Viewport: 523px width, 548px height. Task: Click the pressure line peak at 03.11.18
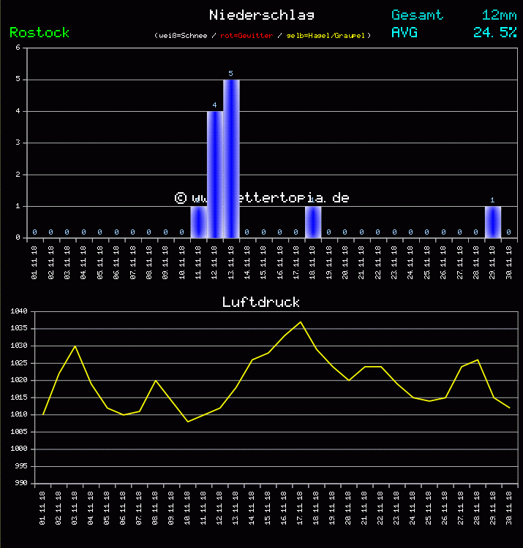[x=75, y=346]
